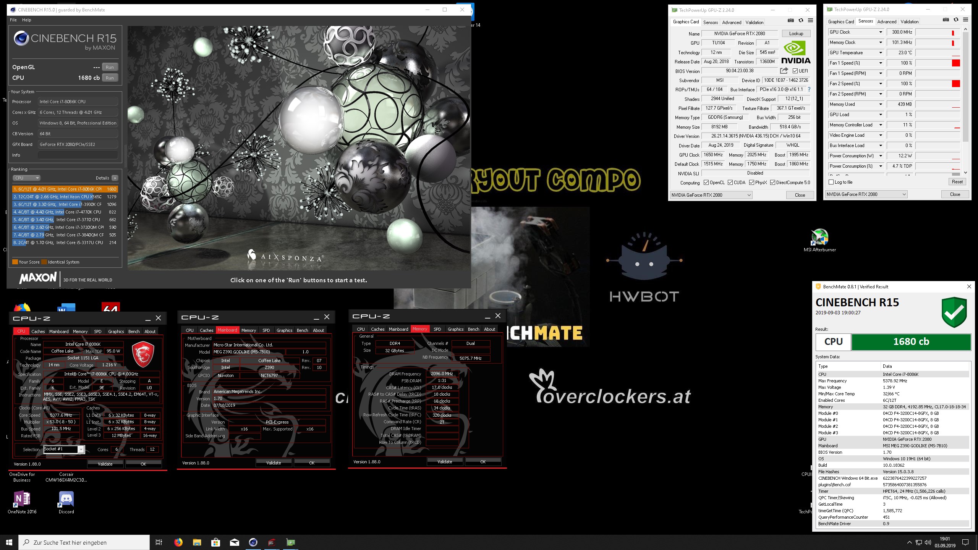Toggle the DirectCompute 5.0 checkbox
Viewport: 978px width, 550px height.
click(772, 183)
